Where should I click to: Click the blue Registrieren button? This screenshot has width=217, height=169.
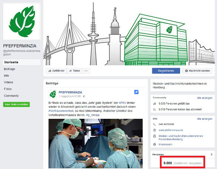(x=166, y=71)
